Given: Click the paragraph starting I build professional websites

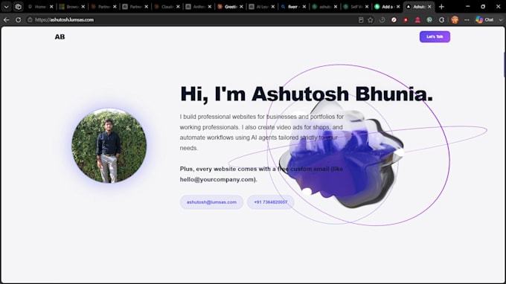Looking at the screenshot, I should [262, 132].
